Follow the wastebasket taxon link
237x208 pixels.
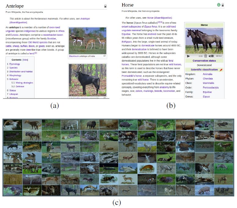(x=53, y=35)
